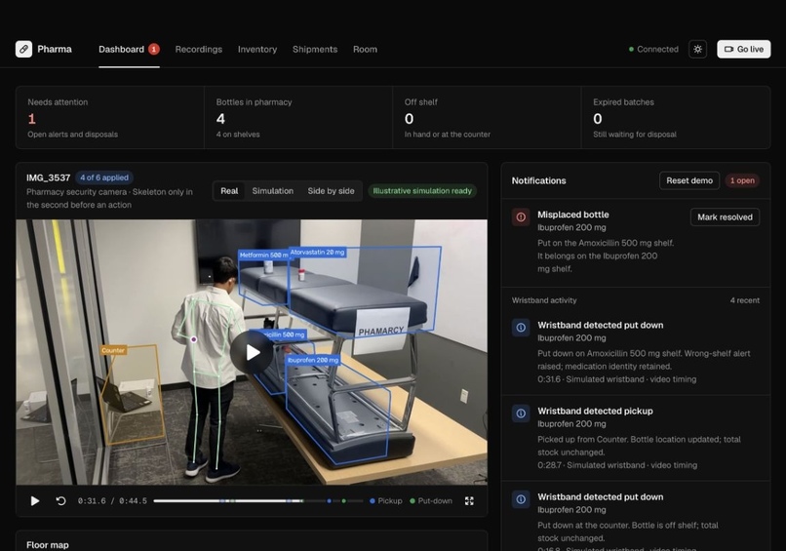Click the fullscreen expand icon
Image resolution: width=786 pixels, height=551 pixels.
pyautogui.click(x=469, y=501)
